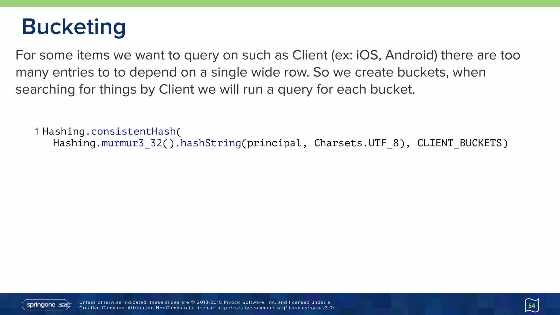Click the 'Pivotal Software, Inc.' copyright text
This screenshot has height=315, width=560.
(250, 302)
